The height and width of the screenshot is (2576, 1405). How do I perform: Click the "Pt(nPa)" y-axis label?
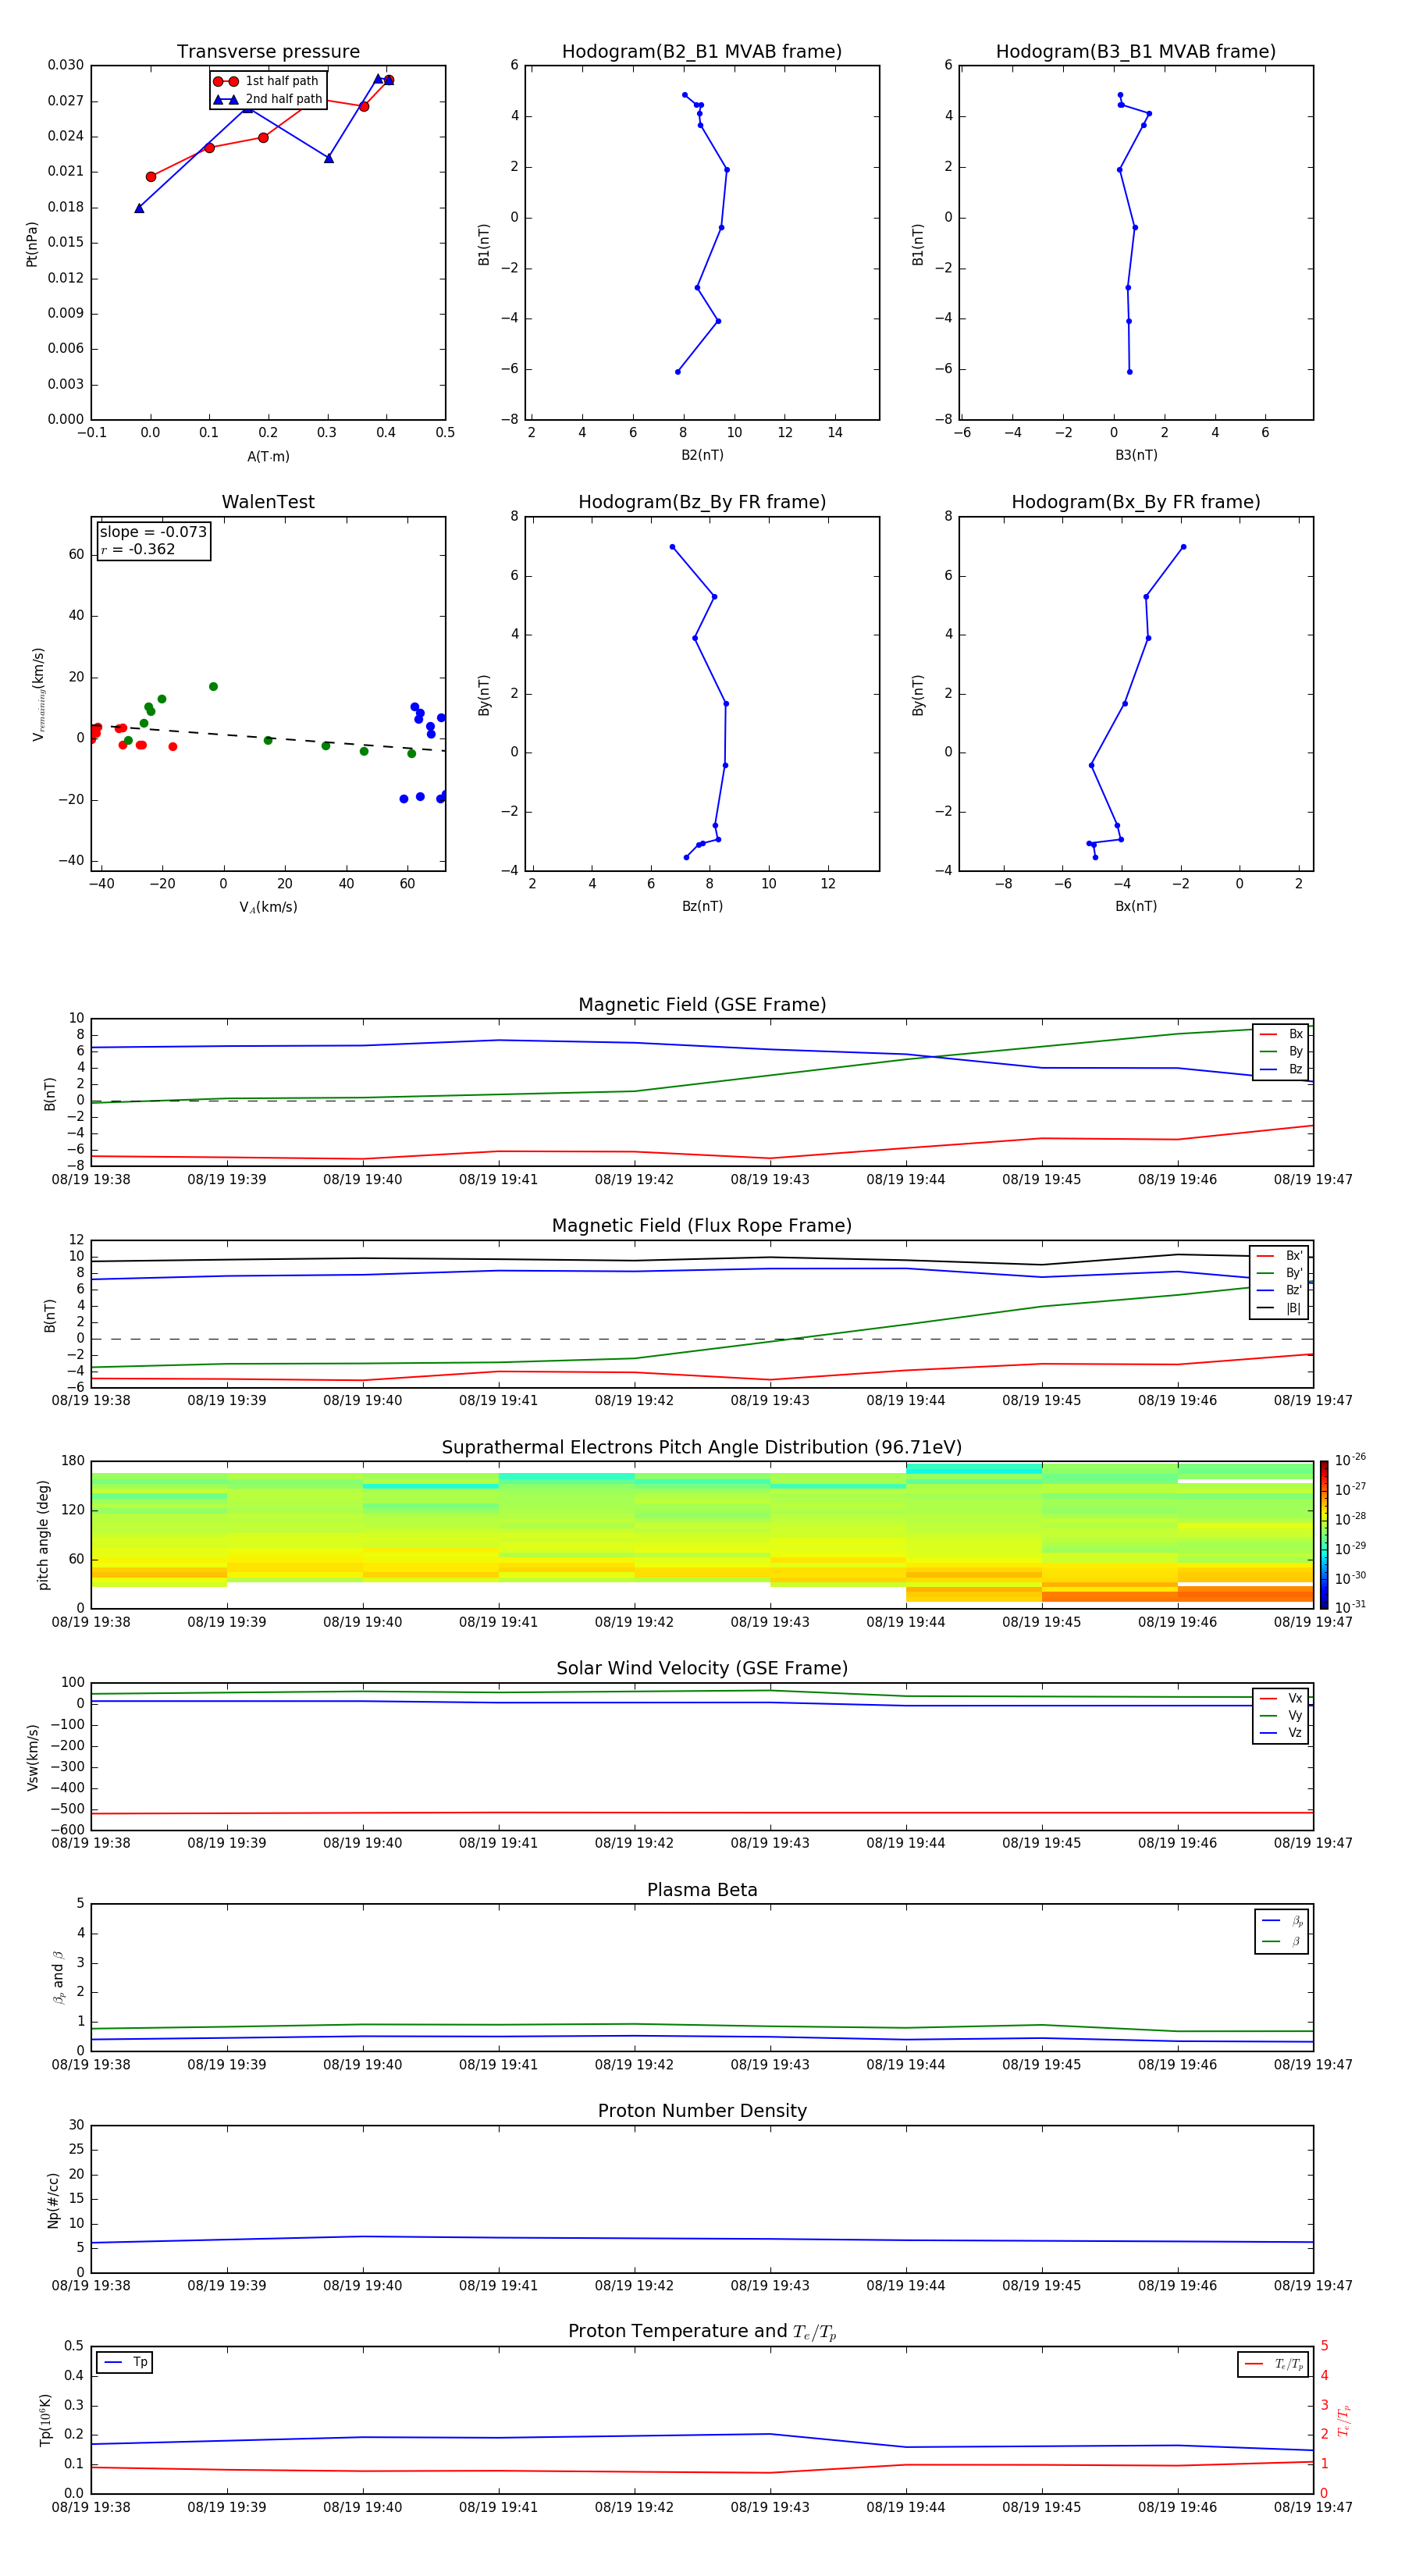pos(32,244)
